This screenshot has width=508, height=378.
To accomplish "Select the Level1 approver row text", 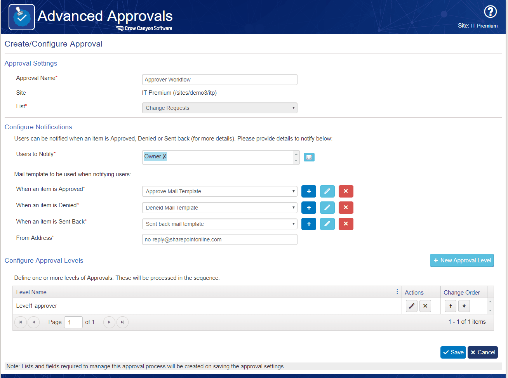I will 37,306.
